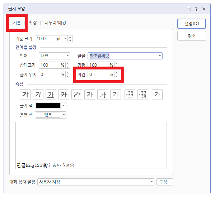Click the 취소 button
The image size is (215, 198).
point(192,36)
